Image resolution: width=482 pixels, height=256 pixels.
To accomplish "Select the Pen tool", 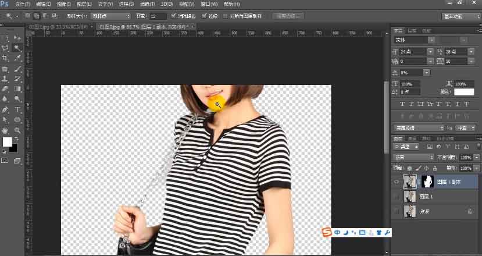I will tap(5, 110).
